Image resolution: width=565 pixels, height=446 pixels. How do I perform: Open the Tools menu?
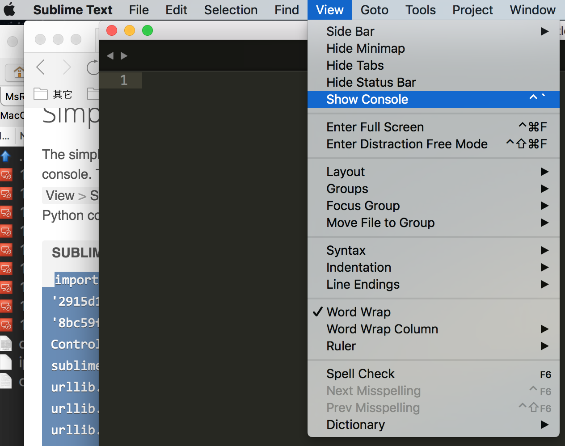(x=420, y=10)
